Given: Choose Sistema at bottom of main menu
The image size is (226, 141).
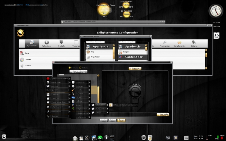Looking at the screenshot, I should [x=58, y=116].
